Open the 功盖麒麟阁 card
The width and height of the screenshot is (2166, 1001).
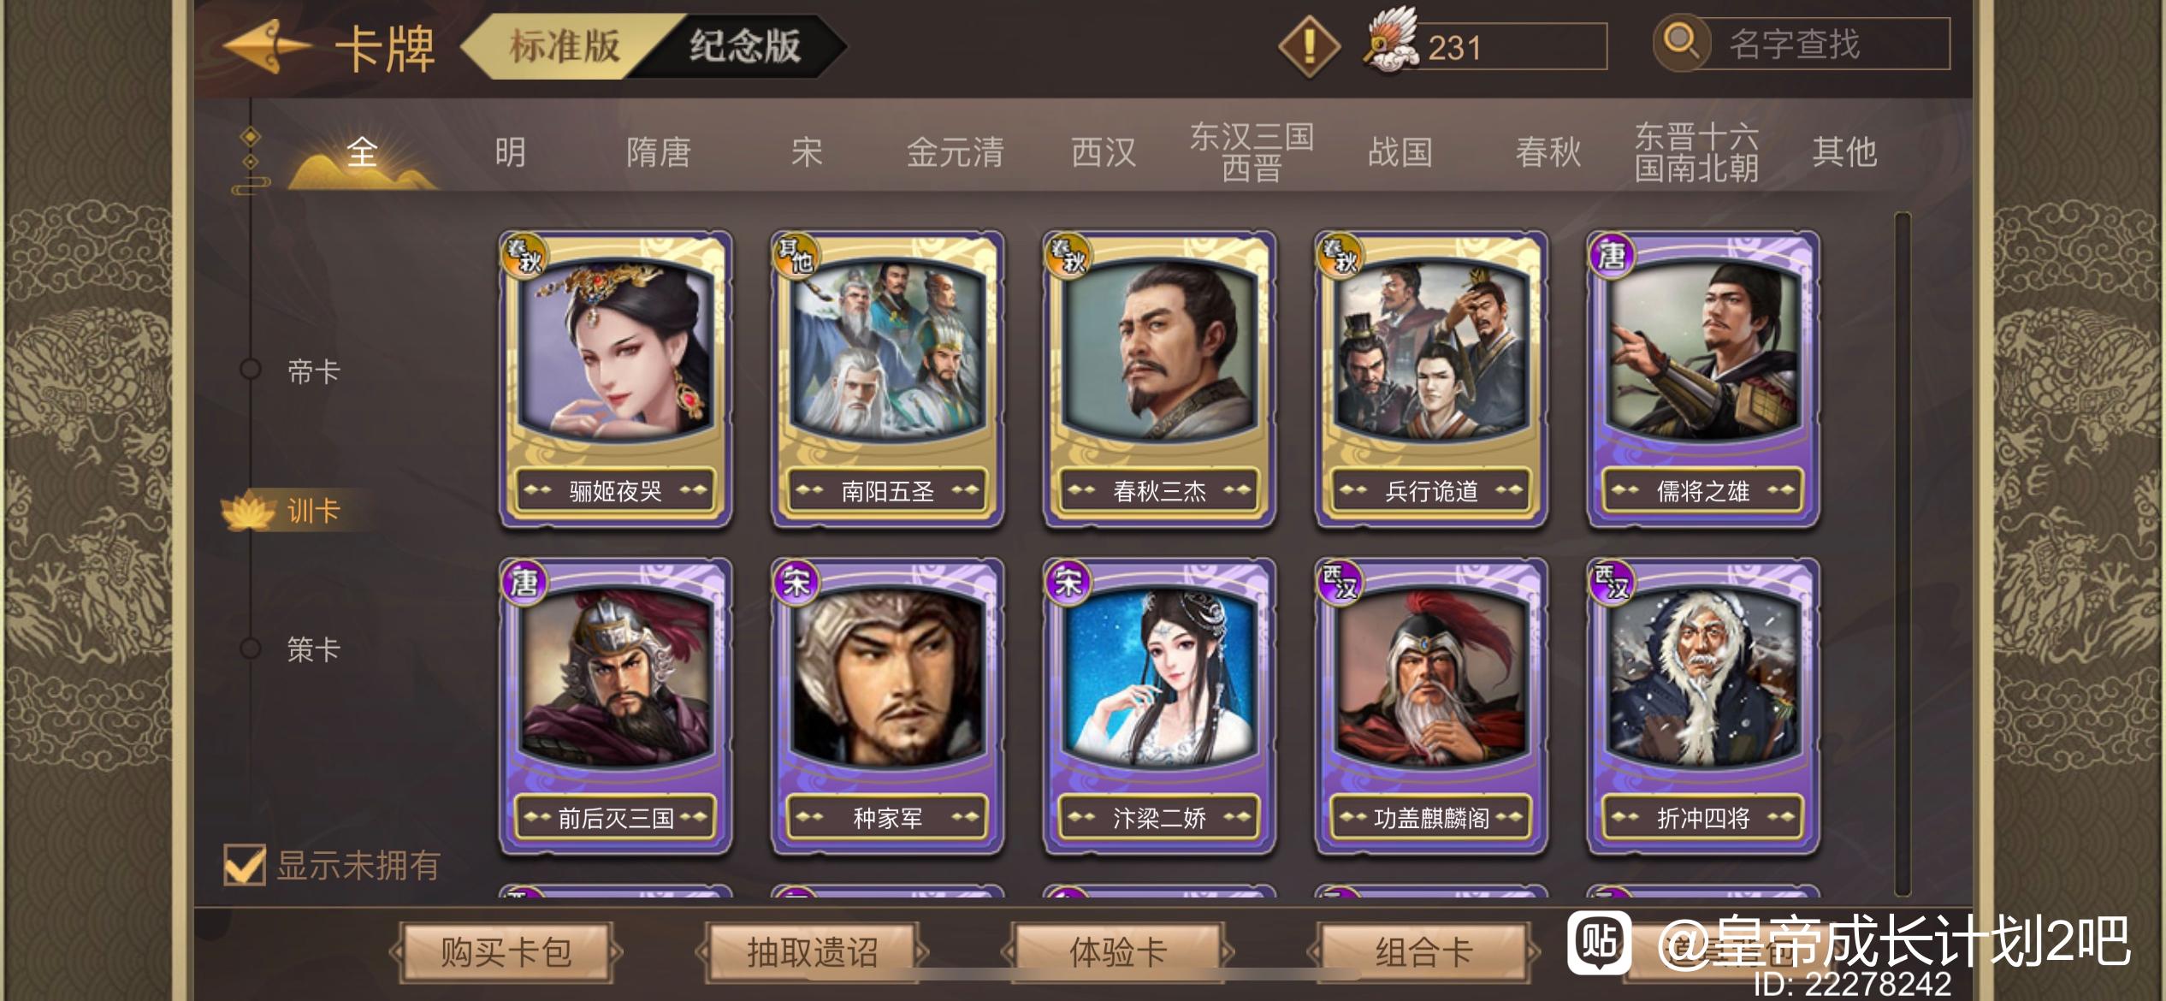pyautogui.click(x=1431, y=707)
